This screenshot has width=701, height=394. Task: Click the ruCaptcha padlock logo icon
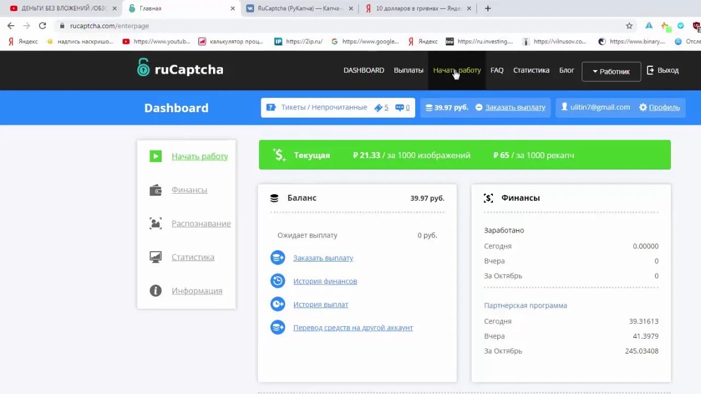tap(143, 67)
